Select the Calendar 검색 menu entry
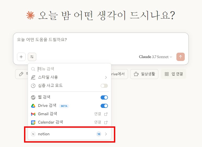This screenshot has width=202, height=147. (x=50, y=122)
